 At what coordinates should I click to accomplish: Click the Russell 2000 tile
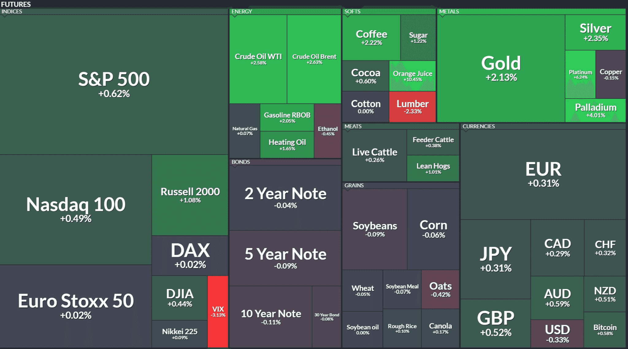[190, 195]
